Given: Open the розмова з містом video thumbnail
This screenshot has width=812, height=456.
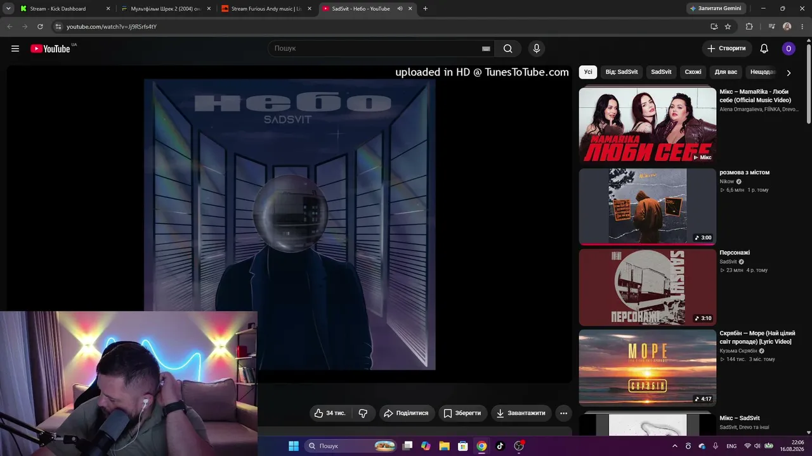Looking at the screenshot, I should pos(648,206).
